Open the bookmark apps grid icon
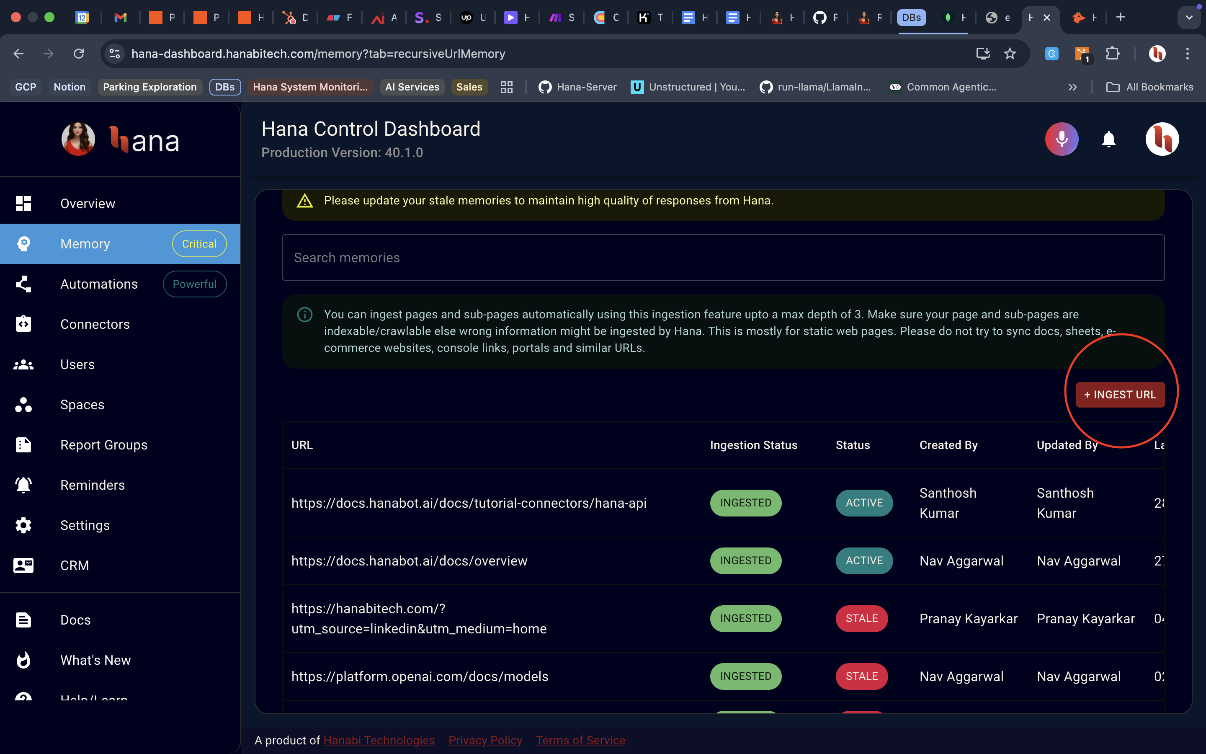Screen dimensions: 1206x754 [x=506, y=87]
